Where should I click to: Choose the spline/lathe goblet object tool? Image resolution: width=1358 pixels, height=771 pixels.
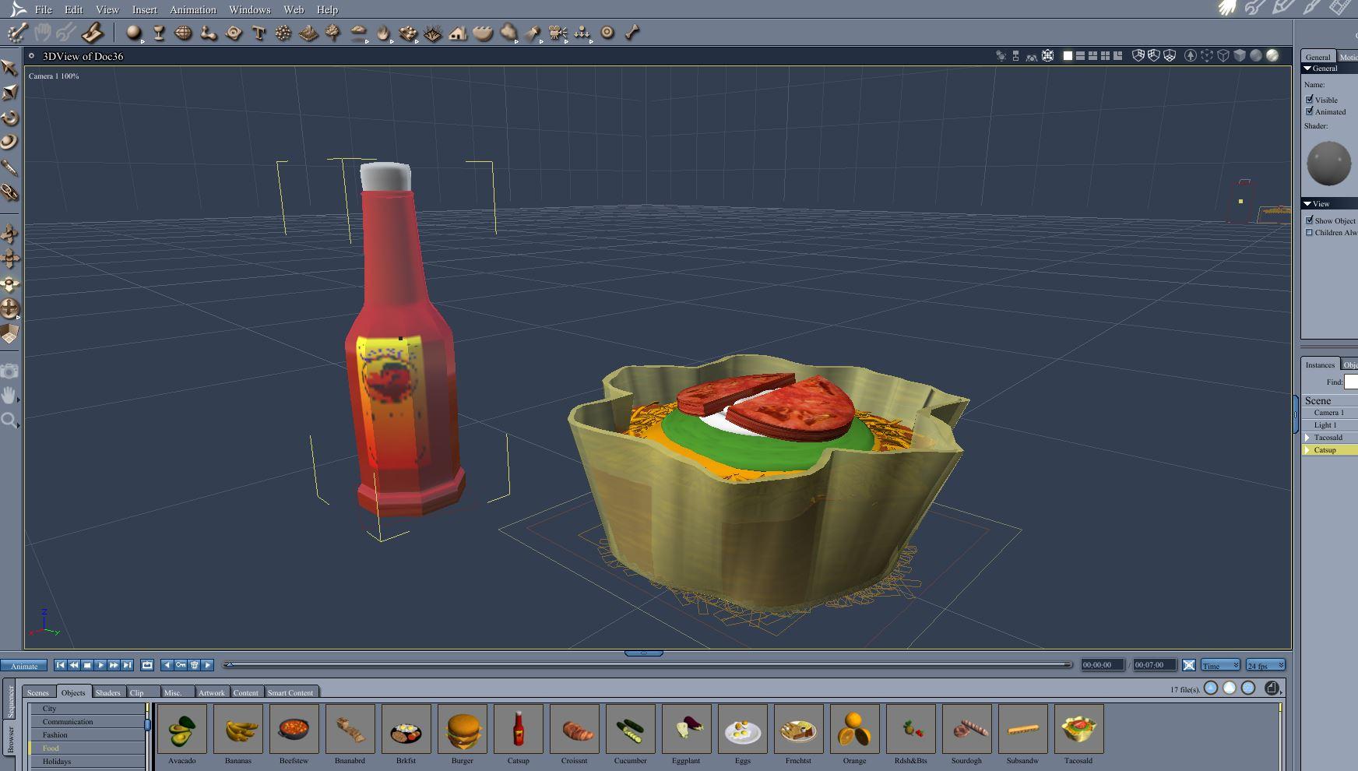pos(159,33)
